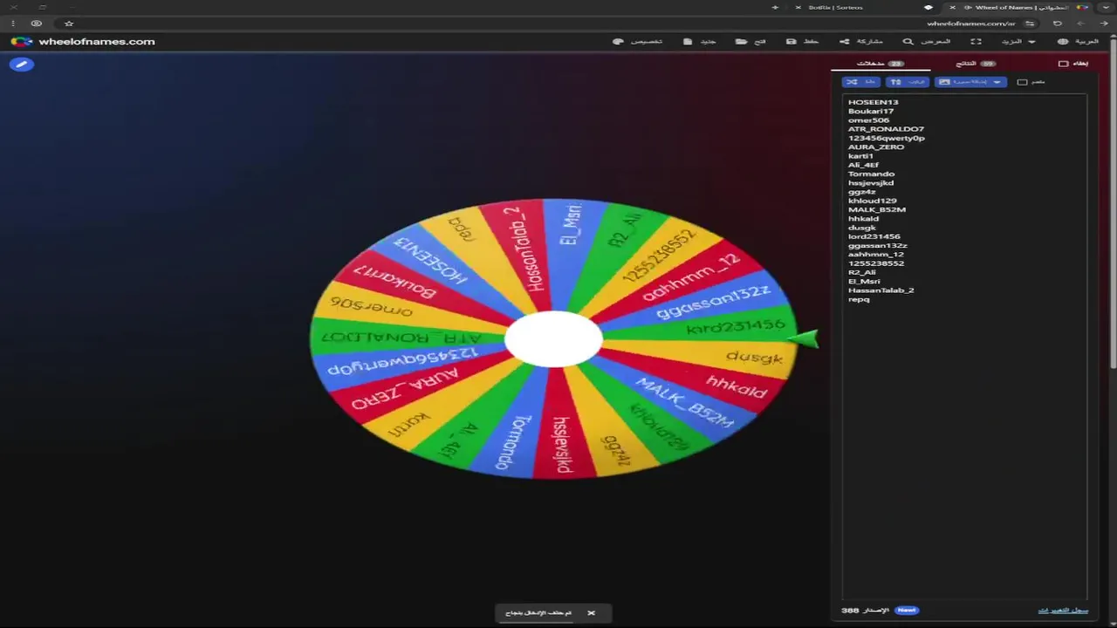Image resolution: width=1117 pixels, height=628 pixels.
Task: Open the customize palette icon in toolbar
Action: click(x=619, y=41)
